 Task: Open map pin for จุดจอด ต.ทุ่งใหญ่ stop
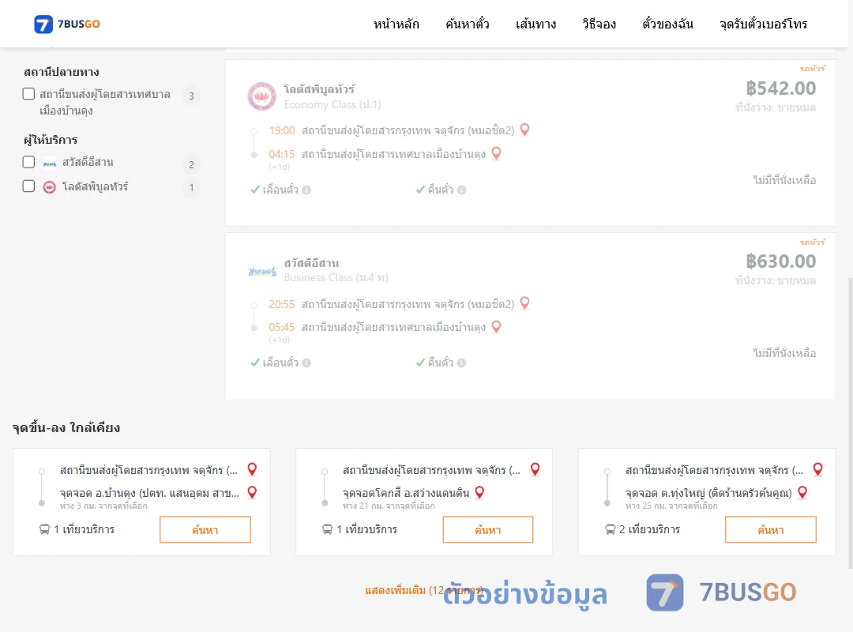pyautogui.click(x=802, y=493)
